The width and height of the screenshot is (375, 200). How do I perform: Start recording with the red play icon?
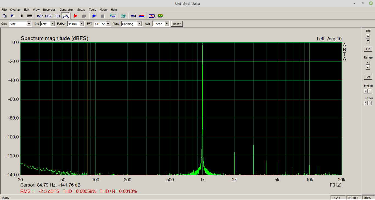click(x=75, y=16)
